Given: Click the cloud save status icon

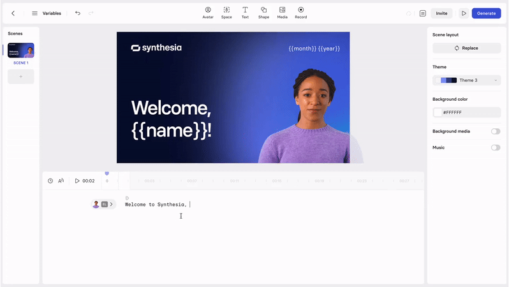Looking at the screenshot, I should 409,13.
